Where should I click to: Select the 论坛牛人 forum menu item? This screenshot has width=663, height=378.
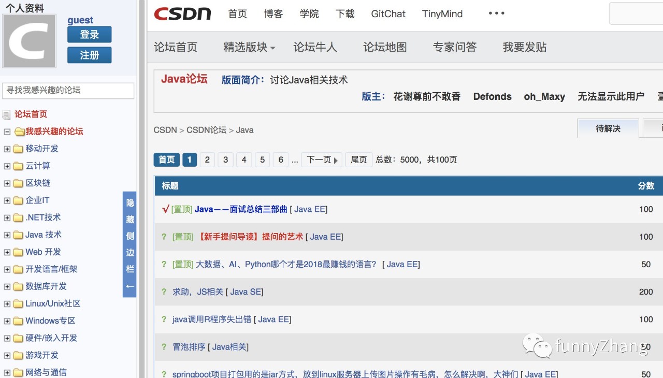pos(315,47)
